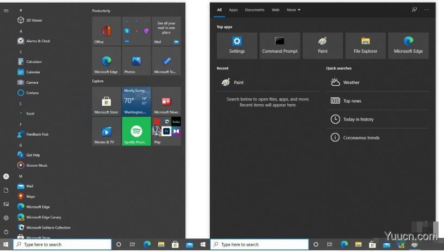This screenshot has height=252, width=444.
Task: Open Microsoft Edge Canary
Action: pos(39,217)
